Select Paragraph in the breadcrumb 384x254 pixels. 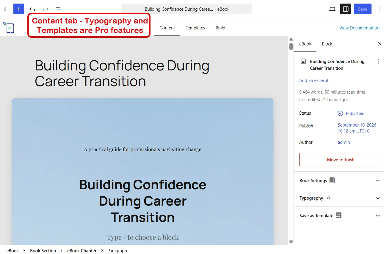pos(117,251)
